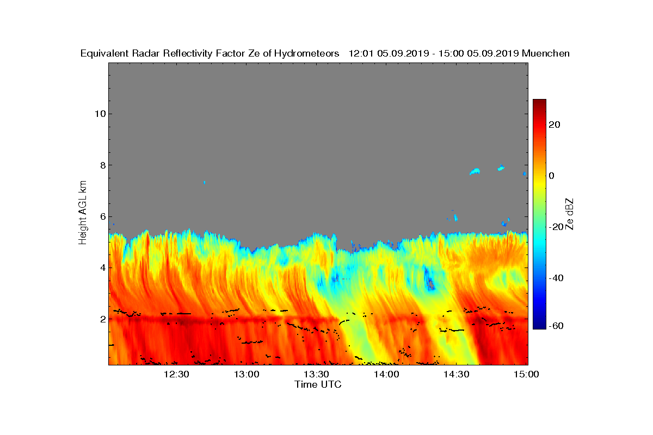Viewport: 653px width, 435px height.
Task: Click the '14:30' time tick label
Action: coord(457,374)
